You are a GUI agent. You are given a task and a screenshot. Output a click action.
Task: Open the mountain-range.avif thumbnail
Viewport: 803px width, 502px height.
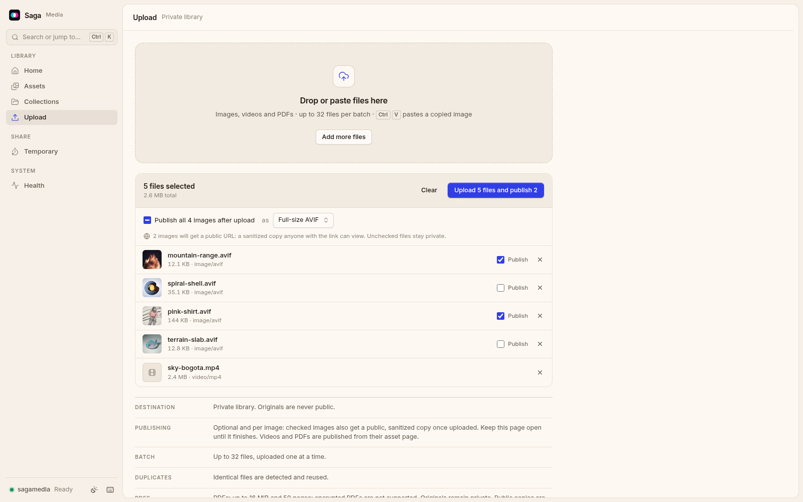tap(152, 260)
